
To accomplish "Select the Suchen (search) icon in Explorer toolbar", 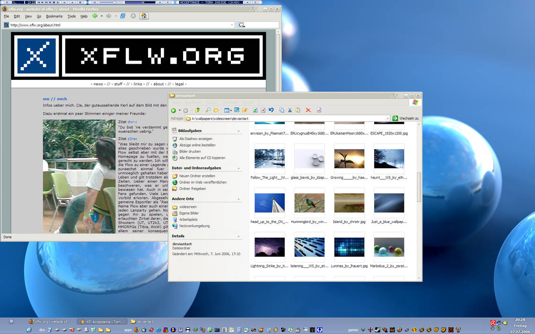I will click(209, 110).
